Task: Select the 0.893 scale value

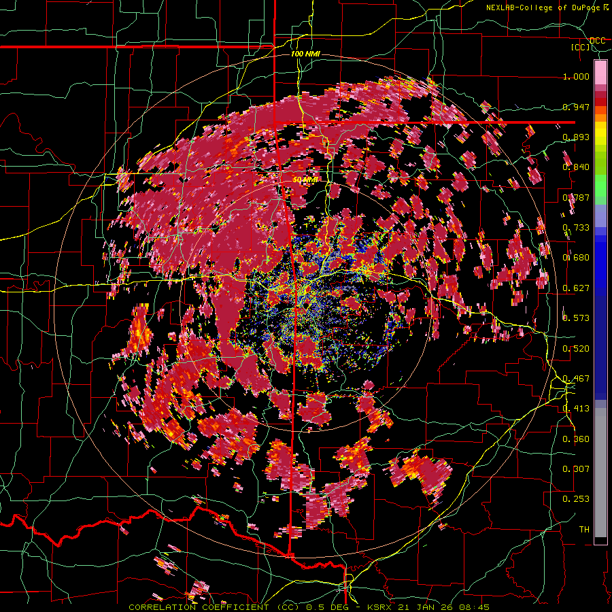Action: [576, 137]
